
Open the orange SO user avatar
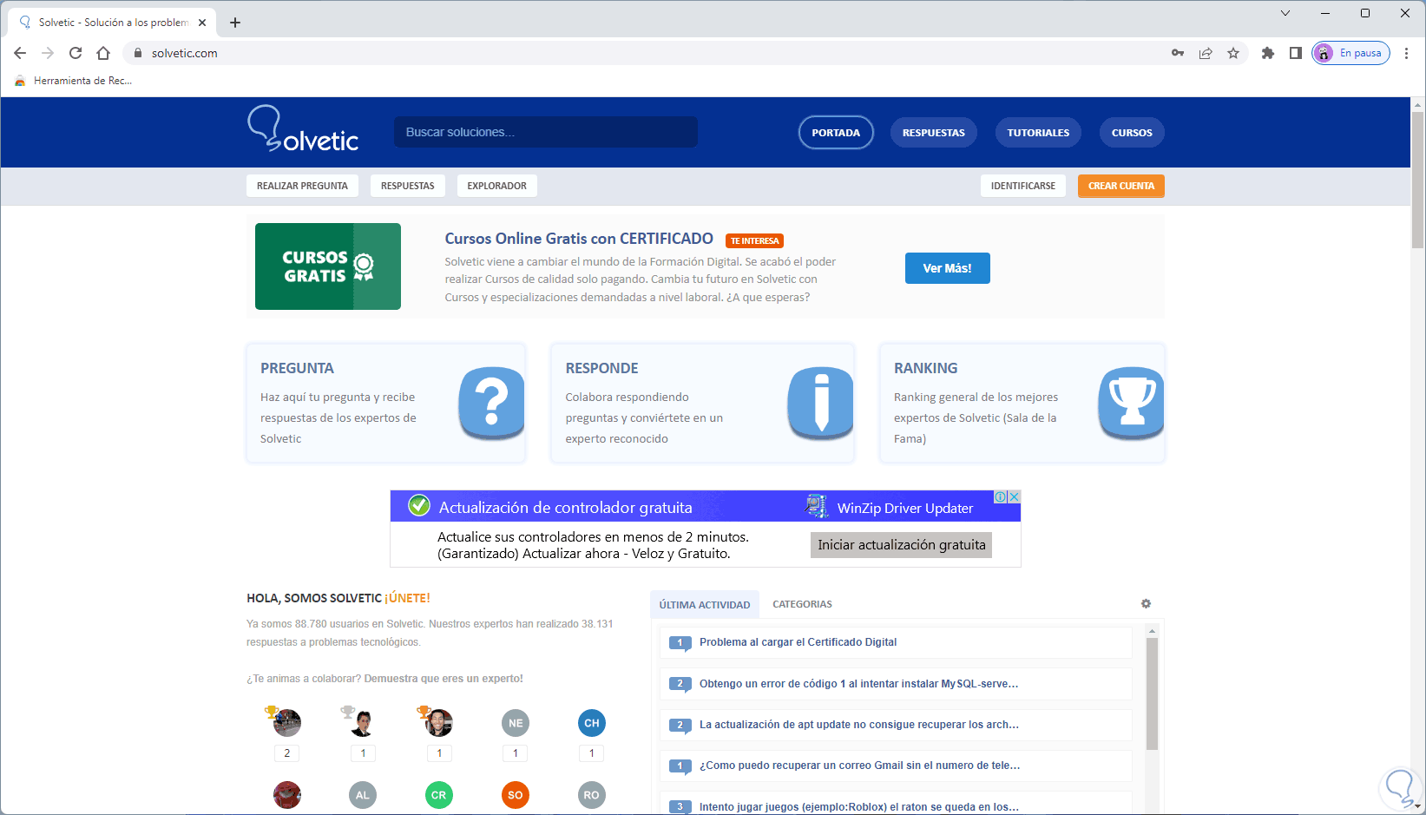[x=516, y=795]
